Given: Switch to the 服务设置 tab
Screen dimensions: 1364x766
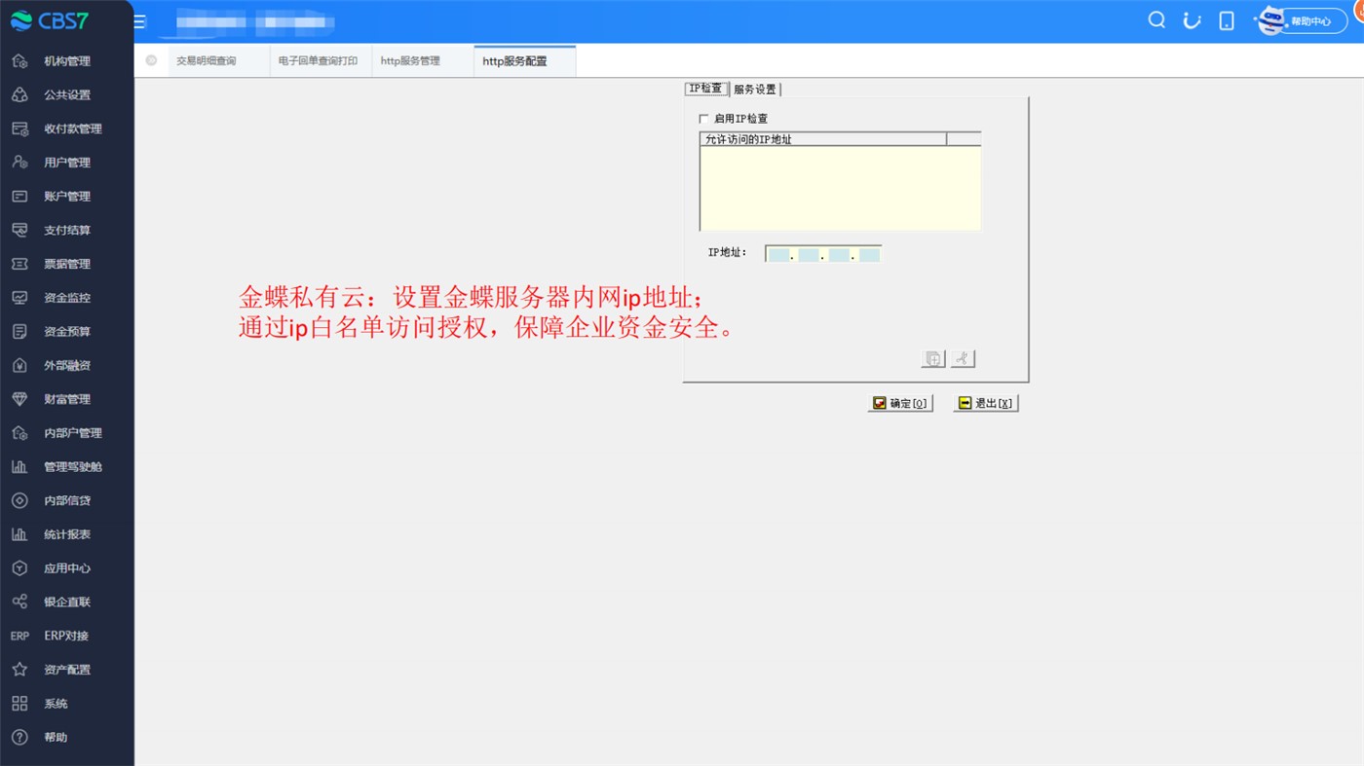Looking at the screenshot, I should tap(755, 90).
